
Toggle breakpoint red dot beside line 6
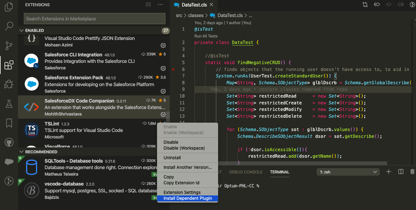click(x=173, y=69)
